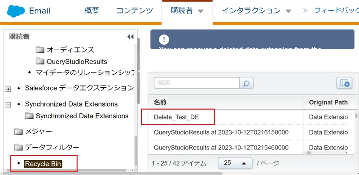Click Original Path cell for Delete_Test_DE

328,117
